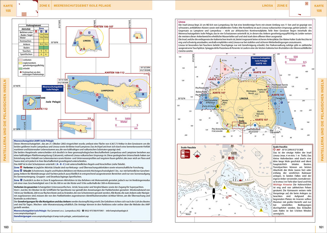The width and height of the screenshot is (327, 233).
Task: Click the compass rose in Scalo Vecchio map
Action: pos(197,155)
